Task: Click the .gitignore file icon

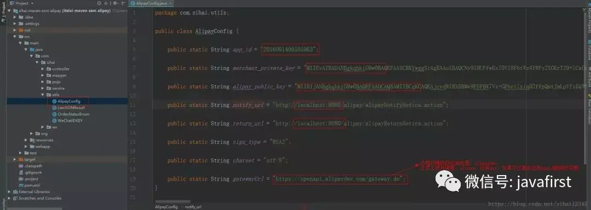Action: tap(21, 172)
